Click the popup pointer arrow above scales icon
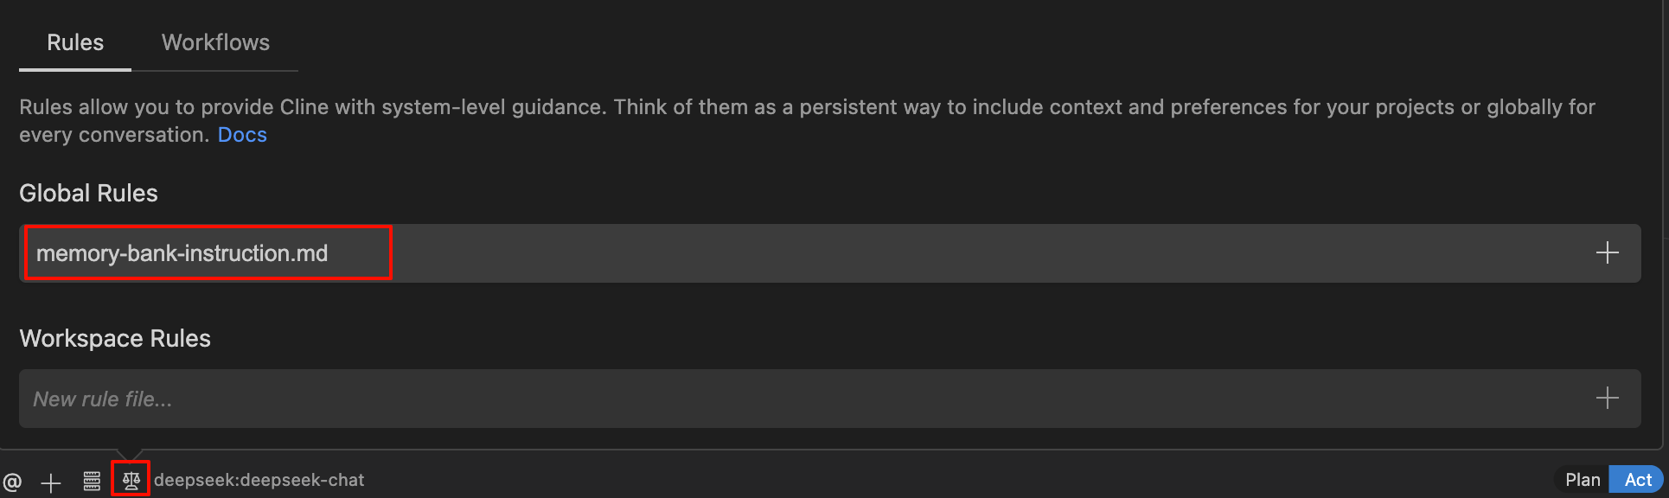The image size is (1669, 498). coord(129,454)
